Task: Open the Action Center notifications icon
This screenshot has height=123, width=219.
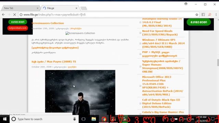Action: click(213, 119)
